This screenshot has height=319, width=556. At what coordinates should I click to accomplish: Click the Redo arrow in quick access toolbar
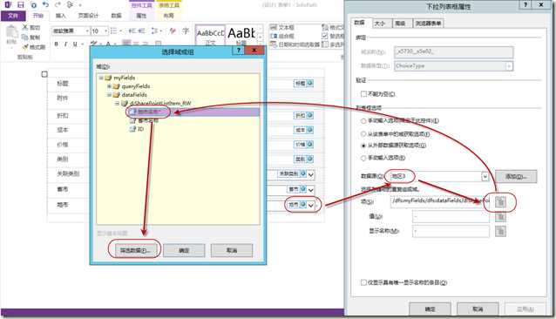[x=58, y=4]
